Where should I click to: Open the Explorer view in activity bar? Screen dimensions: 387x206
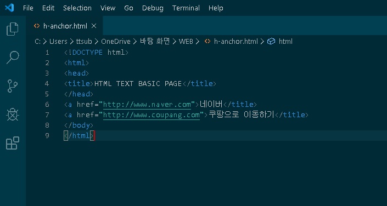coord(13,29)
